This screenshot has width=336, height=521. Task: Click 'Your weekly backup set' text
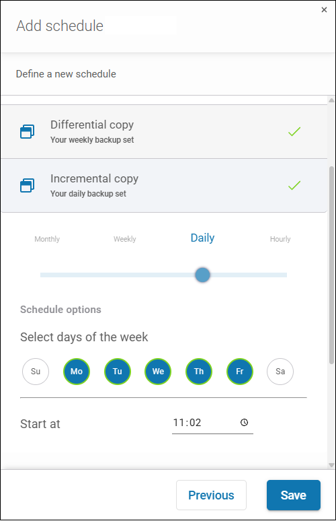(x=92, y=140)
